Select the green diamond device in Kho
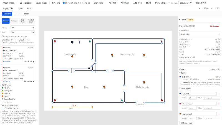 coord(122,100)
